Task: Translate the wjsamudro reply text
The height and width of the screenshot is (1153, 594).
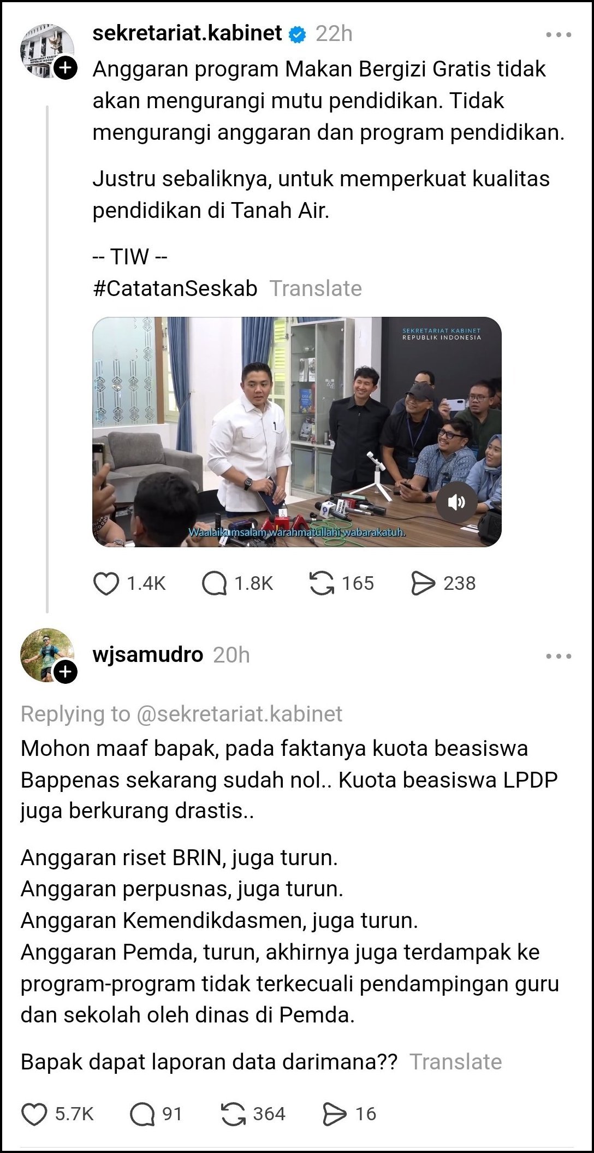Action: [456, 1062]
